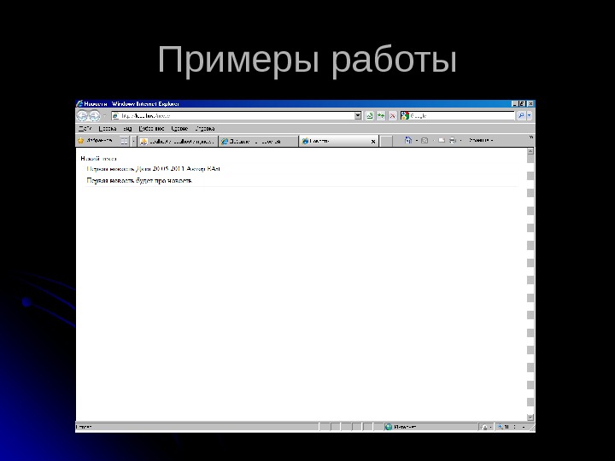615x461 pixels.
Task: Open the recent pages dropdown beside Forward
Action: (104, 116)
